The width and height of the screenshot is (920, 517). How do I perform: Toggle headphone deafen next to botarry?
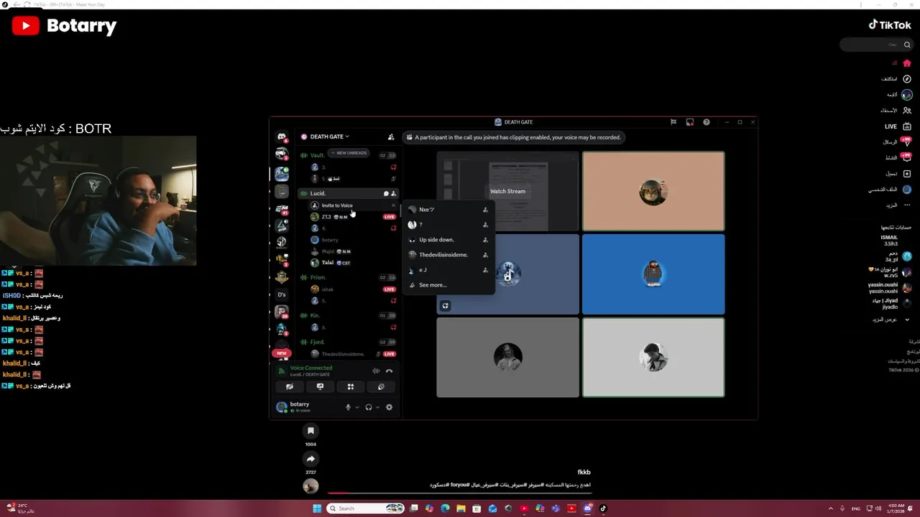[x=368, y=407]
